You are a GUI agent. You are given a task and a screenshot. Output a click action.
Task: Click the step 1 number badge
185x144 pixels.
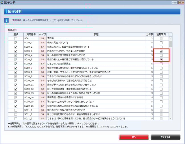click(6, 21)
